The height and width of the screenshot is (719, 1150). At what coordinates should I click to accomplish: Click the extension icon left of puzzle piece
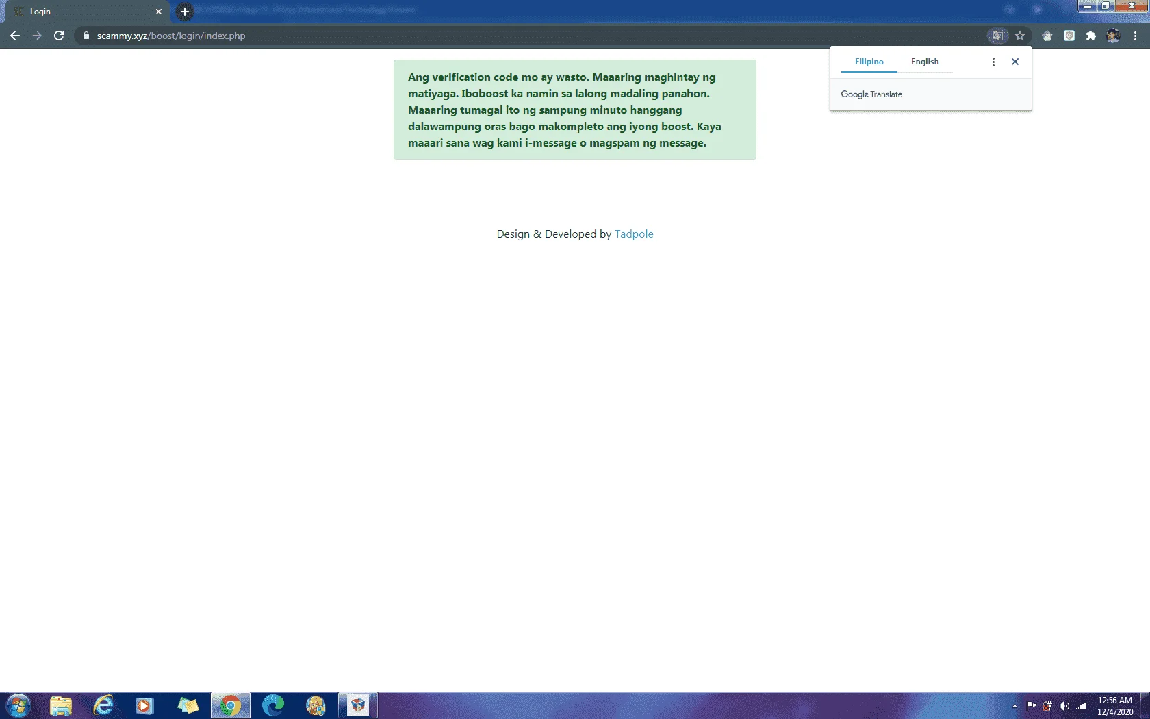pyautogui.click(x=1069, y=36)
